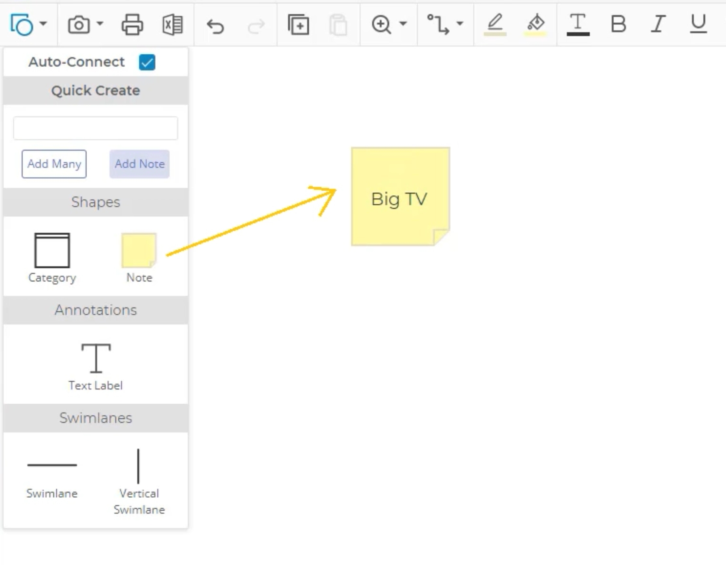Uncheck the Auto-Connect checkbox
This screenshot has height=565, width=726.
pyautogui.click(x=147, y=62)
